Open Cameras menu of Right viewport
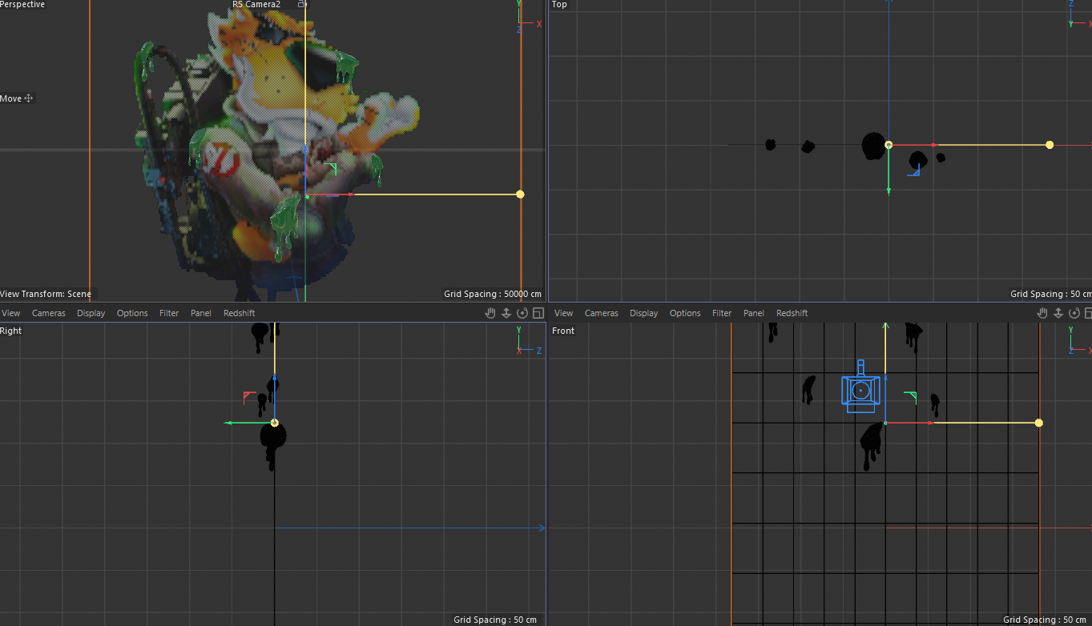The width and height of the screenshot is (1092, 626). 49,313
